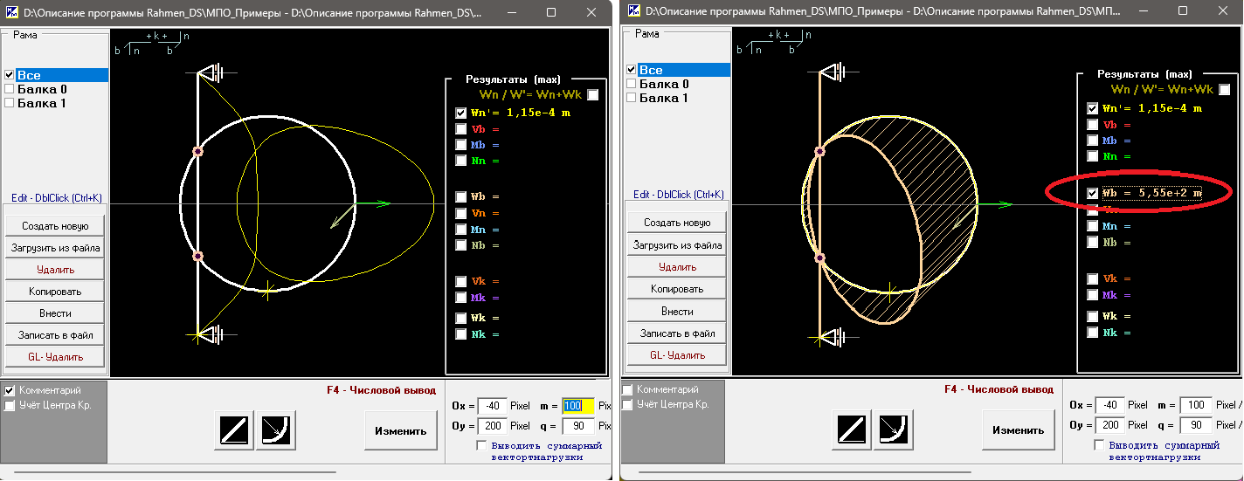This screenshot has width=1244, height=481.
Task: Toggle the Wb checkbox in right window results
Action: pos(1092,193)
